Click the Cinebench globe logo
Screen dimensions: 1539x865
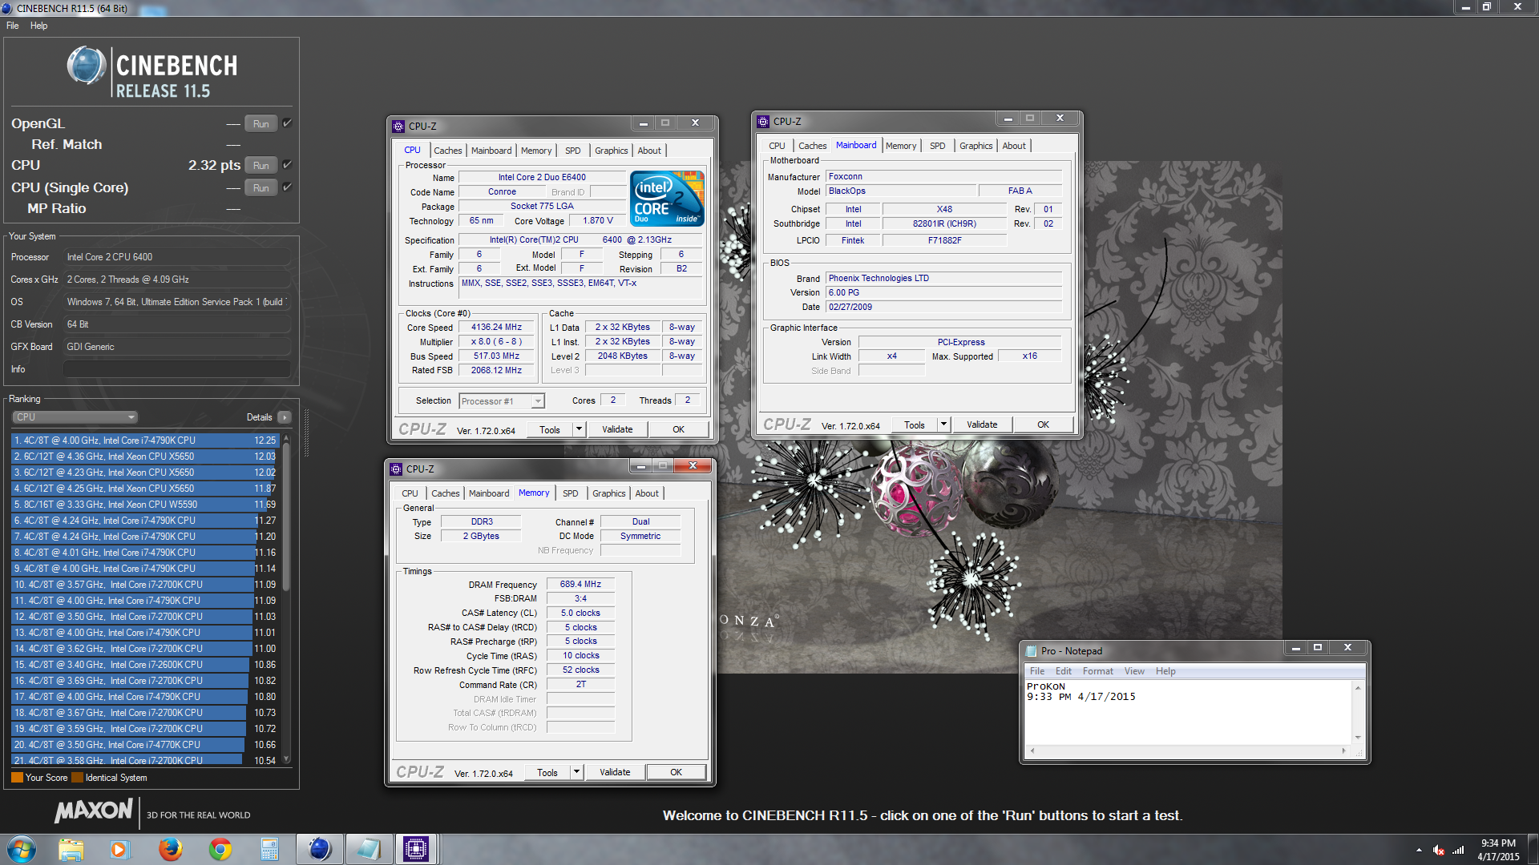(x=87, y=66)
